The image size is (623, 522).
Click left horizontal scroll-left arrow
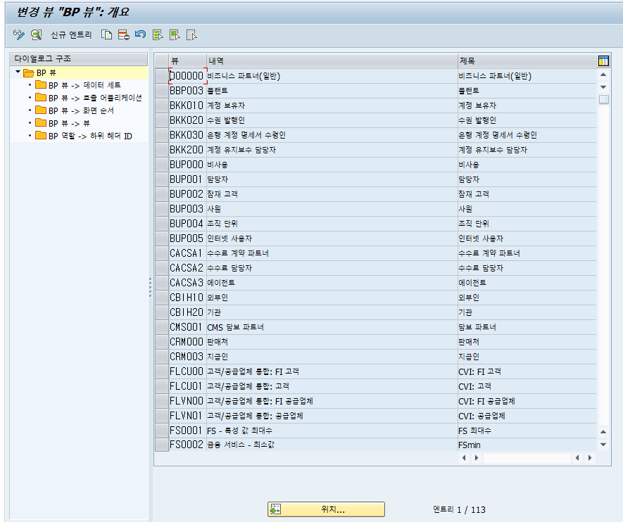[464, 458]
